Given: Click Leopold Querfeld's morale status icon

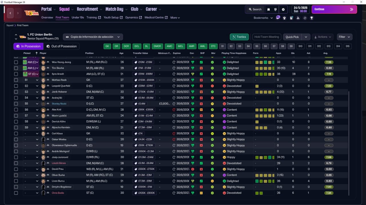Looking at the screenshot, I should pos(212,86).
